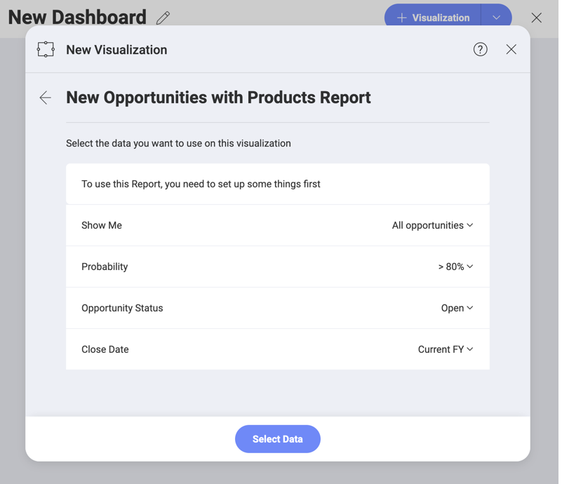Open the Opportunity Status 'Open' dropdown
The width and height of the screenshot is (562, 484).
pyautogui.click(x=457, y=308)
